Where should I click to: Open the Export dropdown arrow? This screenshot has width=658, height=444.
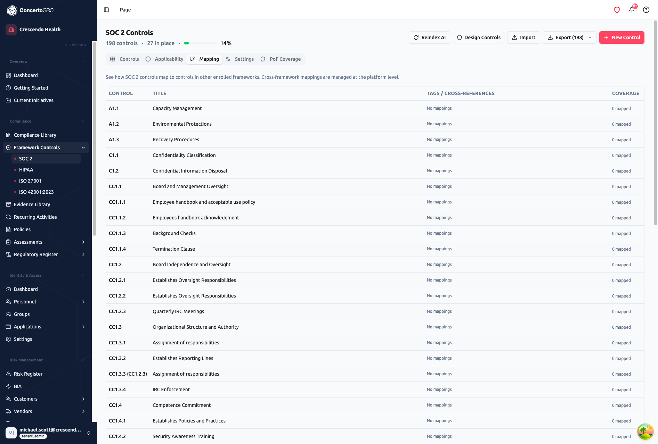tap(590, 37)
